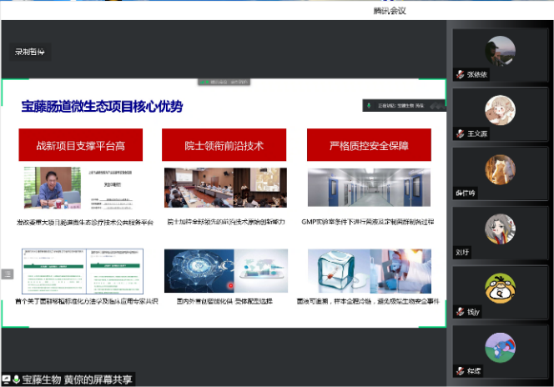The image size is (554, 387).
Task: Click the three-line menu icon on the slide's left edge
Action: [7, 274]
